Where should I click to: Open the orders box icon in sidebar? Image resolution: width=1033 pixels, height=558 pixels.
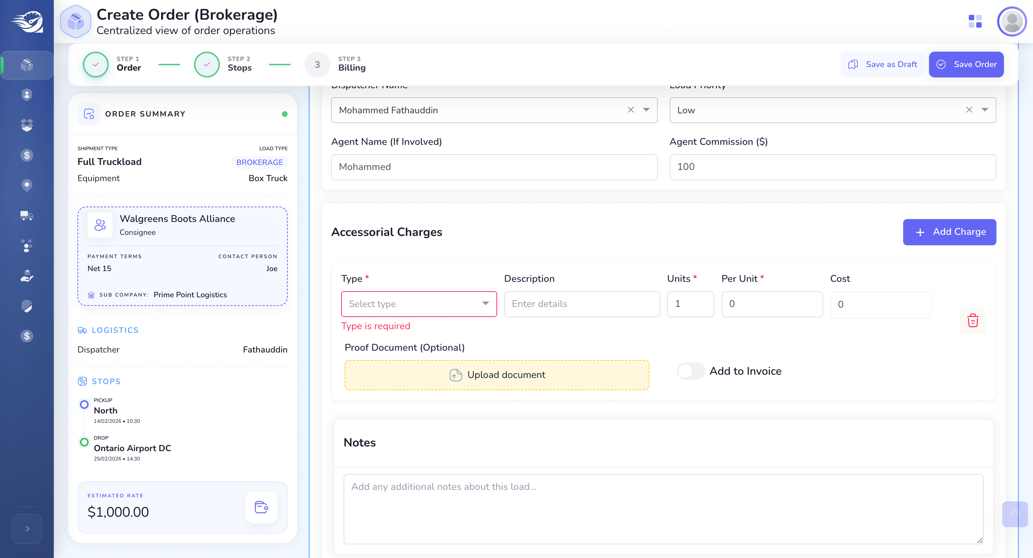click(x=27, y=65)
